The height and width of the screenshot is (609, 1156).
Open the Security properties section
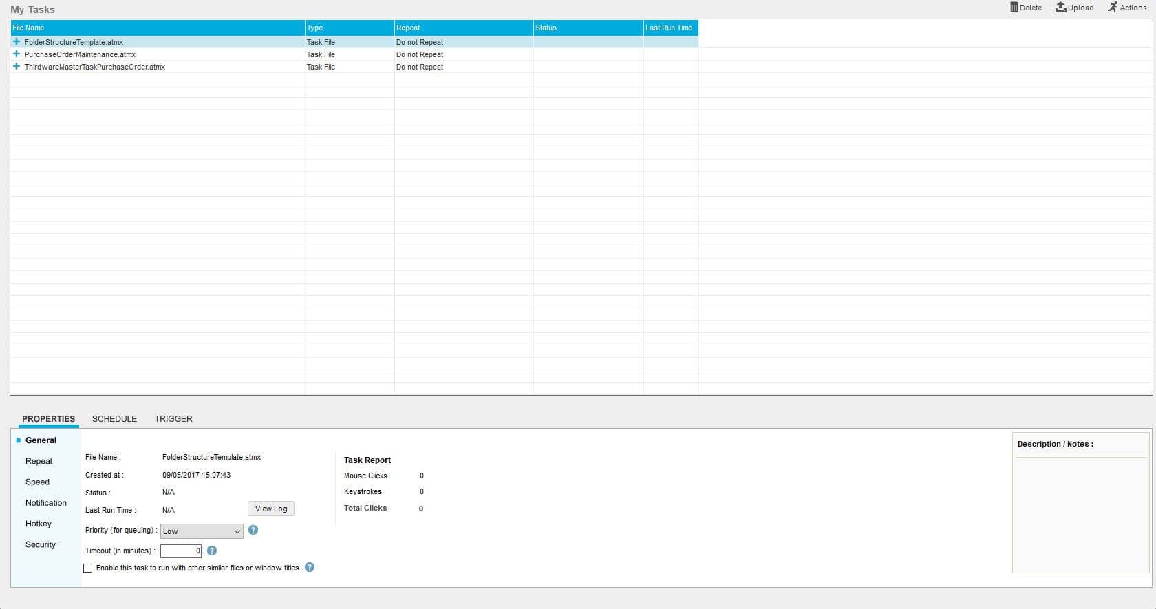pyautogui.click(x=41, y=544)
